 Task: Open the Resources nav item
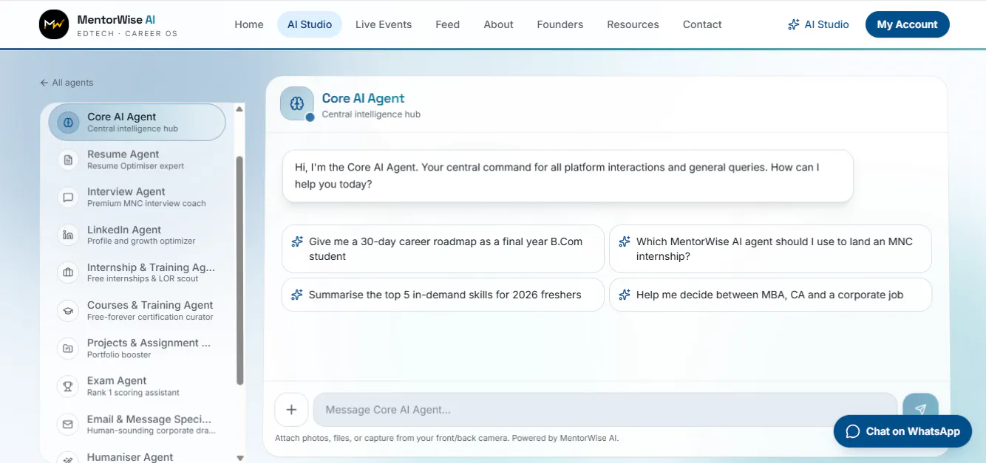click(633, 24)
